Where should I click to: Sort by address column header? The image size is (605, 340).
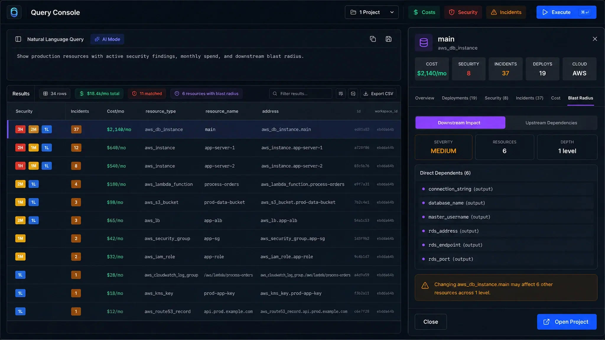coord(270,111)
